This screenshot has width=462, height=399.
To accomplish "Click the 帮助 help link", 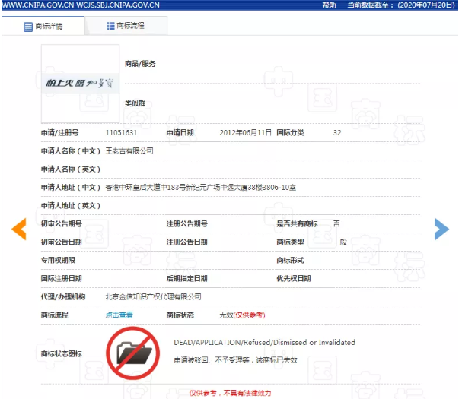I will [329, 5].
